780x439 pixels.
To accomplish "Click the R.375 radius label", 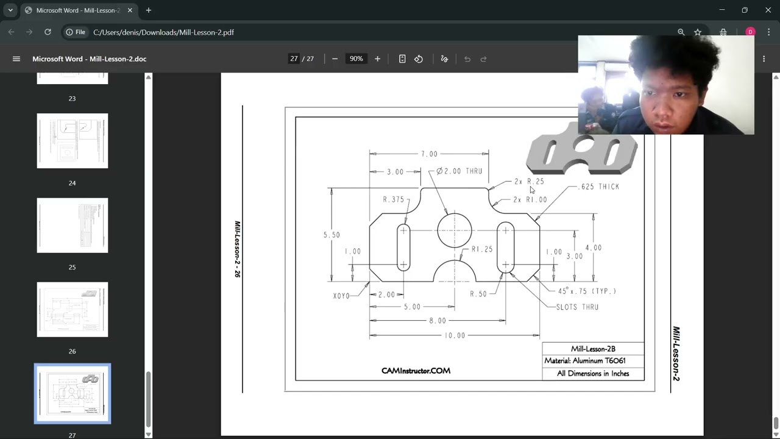I will 394,199.
